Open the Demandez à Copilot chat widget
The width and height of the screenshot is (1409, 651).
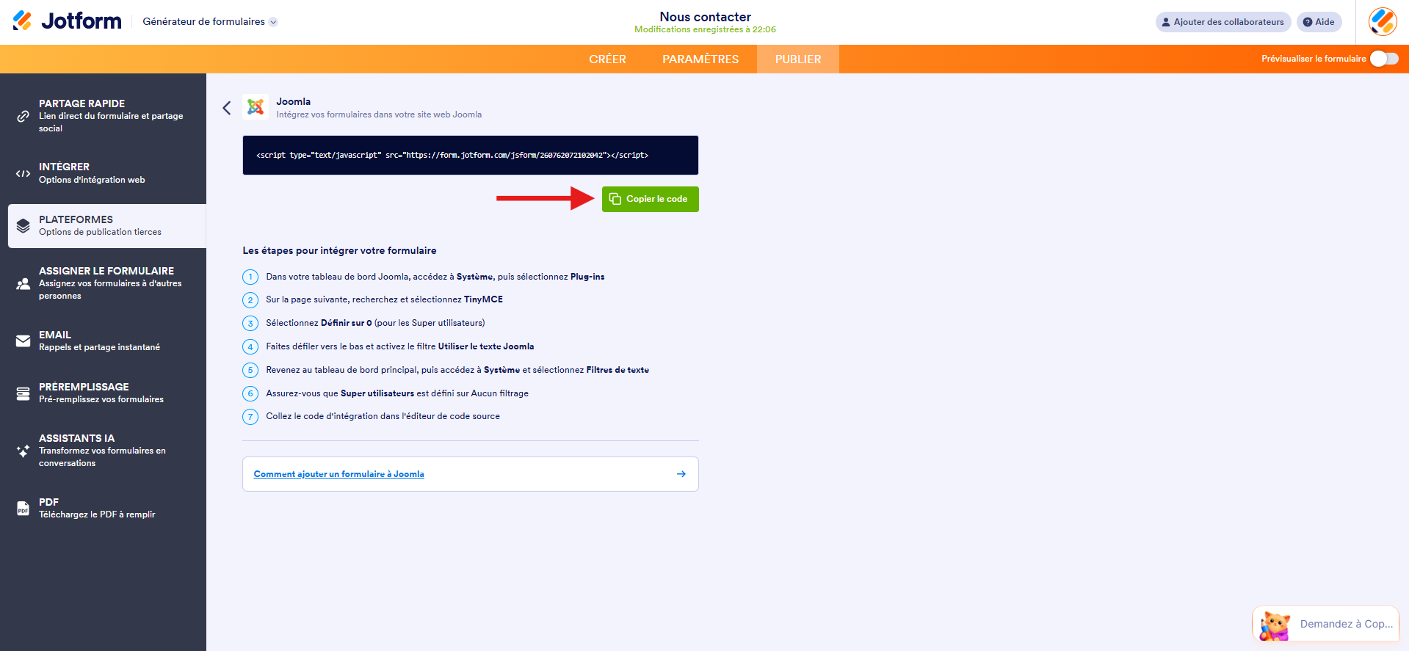coord(1326,625)
